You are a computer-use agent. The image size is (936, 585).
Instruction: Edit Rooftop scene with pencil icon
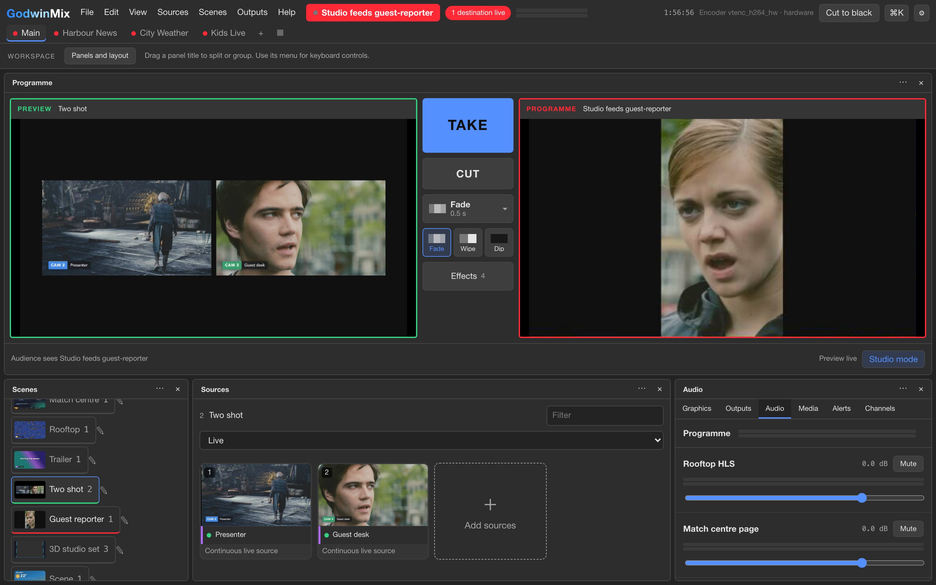(x=100, y=430)
